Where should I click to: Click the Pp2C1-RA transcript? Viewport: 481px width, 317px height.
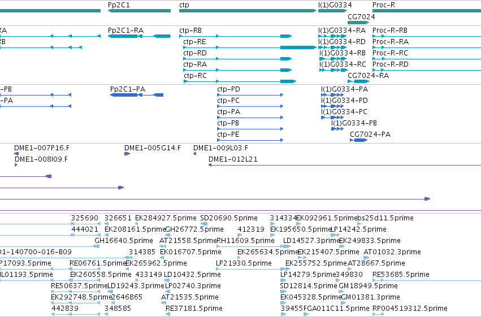point(139,36)
